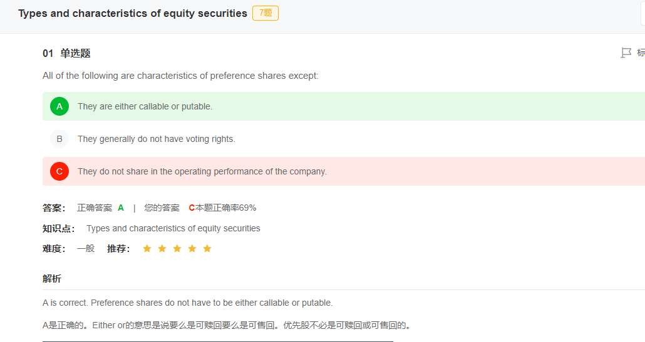The image size is (645, 342).
Task: Click the 本题正确率69% accuracy text
Action: tap(225, 208)
